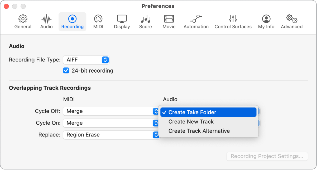Toggle the 24-bit recording checkbox
Image resolution: width=317 pixels, height=170 pixels.
pos(66,71)
